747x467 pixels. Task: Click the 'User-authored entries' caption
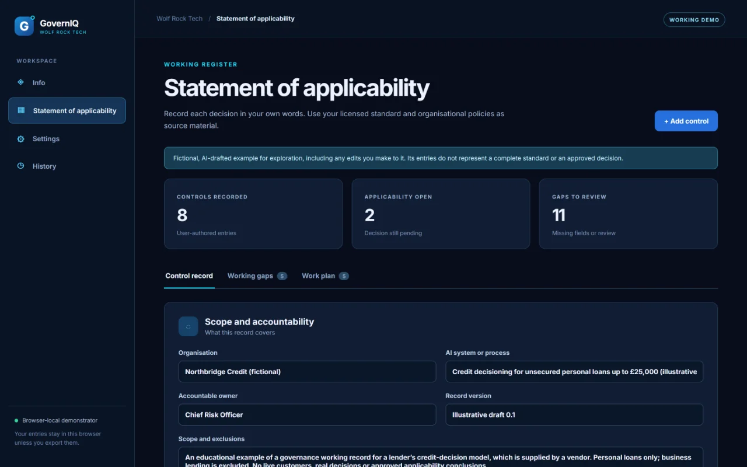tap(207, 233)
